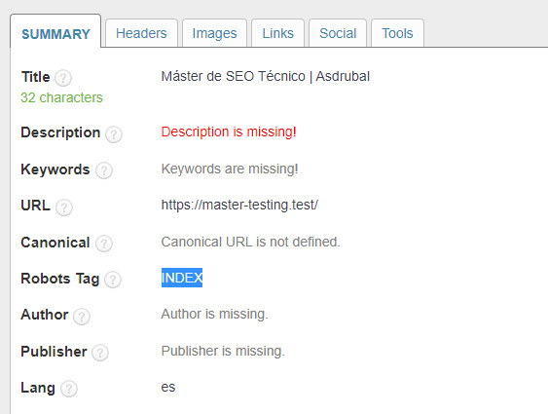This screenshot has height=414, width=548.
Task: Show the Canonical help tooltip icon
Action: pos(104,244)
